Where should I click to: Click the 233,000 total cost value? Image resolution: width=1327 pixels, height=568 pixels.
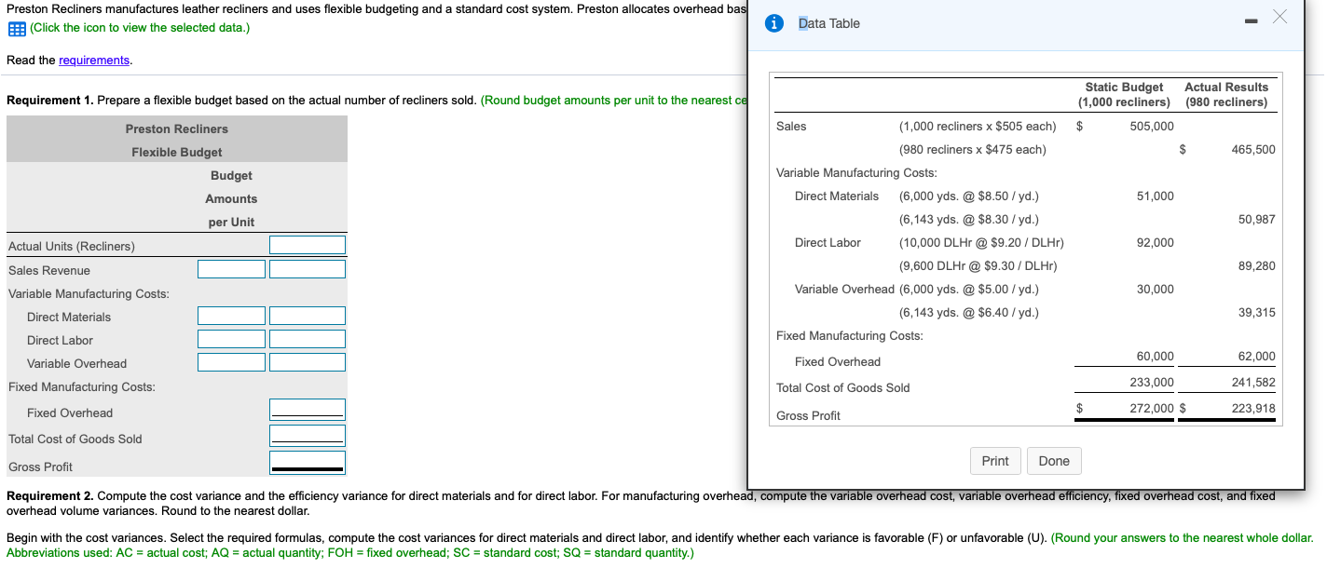[x=1152, y=382]
